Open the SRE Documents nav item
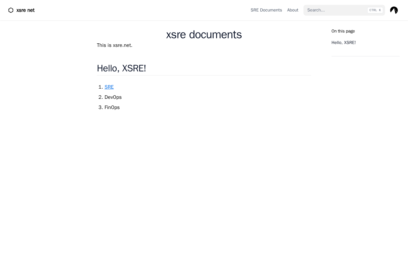408x255 pixels. [x=266, y=10]
